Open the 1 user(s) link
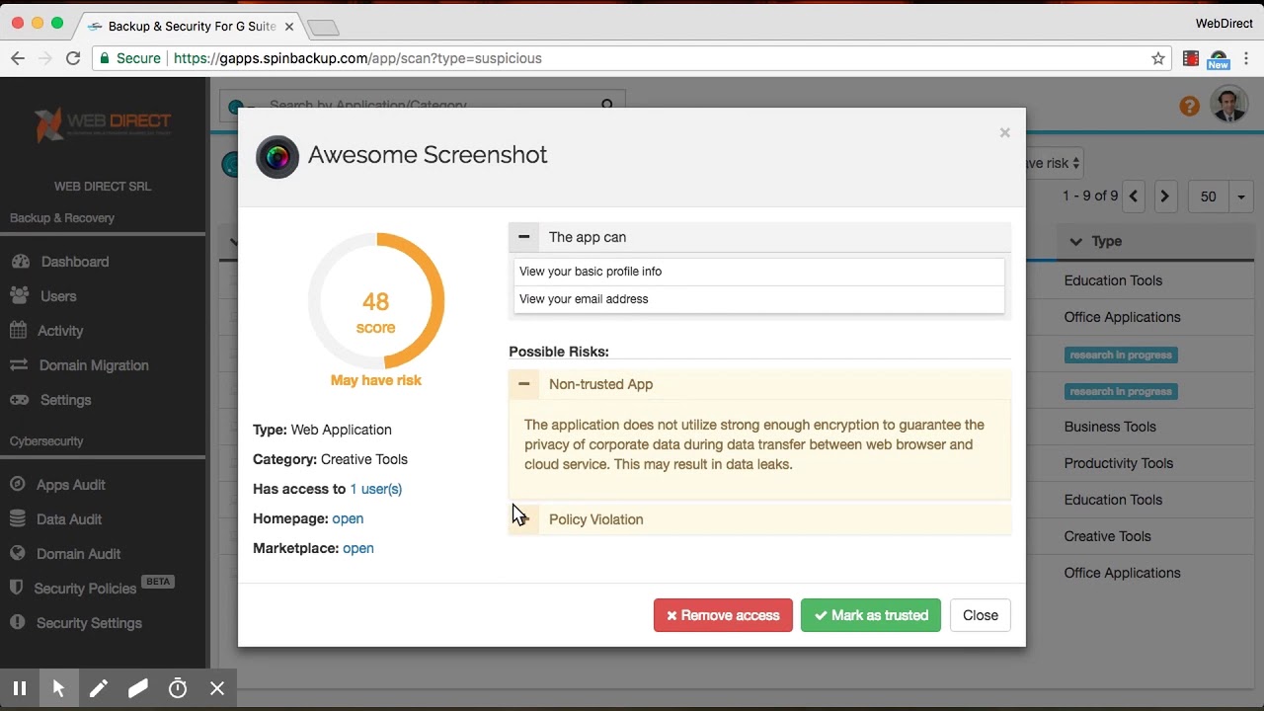1264x711 pixels. pos(376,489)
